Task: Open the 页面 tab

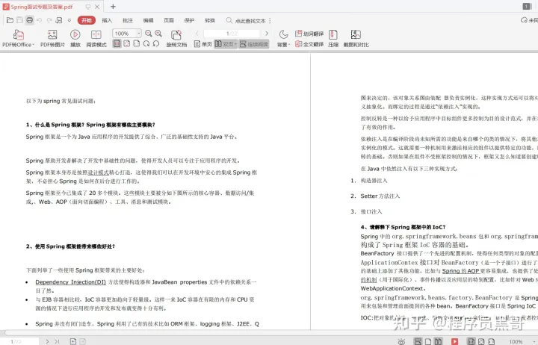Action: pyautogui.click(x=169, y=21)
